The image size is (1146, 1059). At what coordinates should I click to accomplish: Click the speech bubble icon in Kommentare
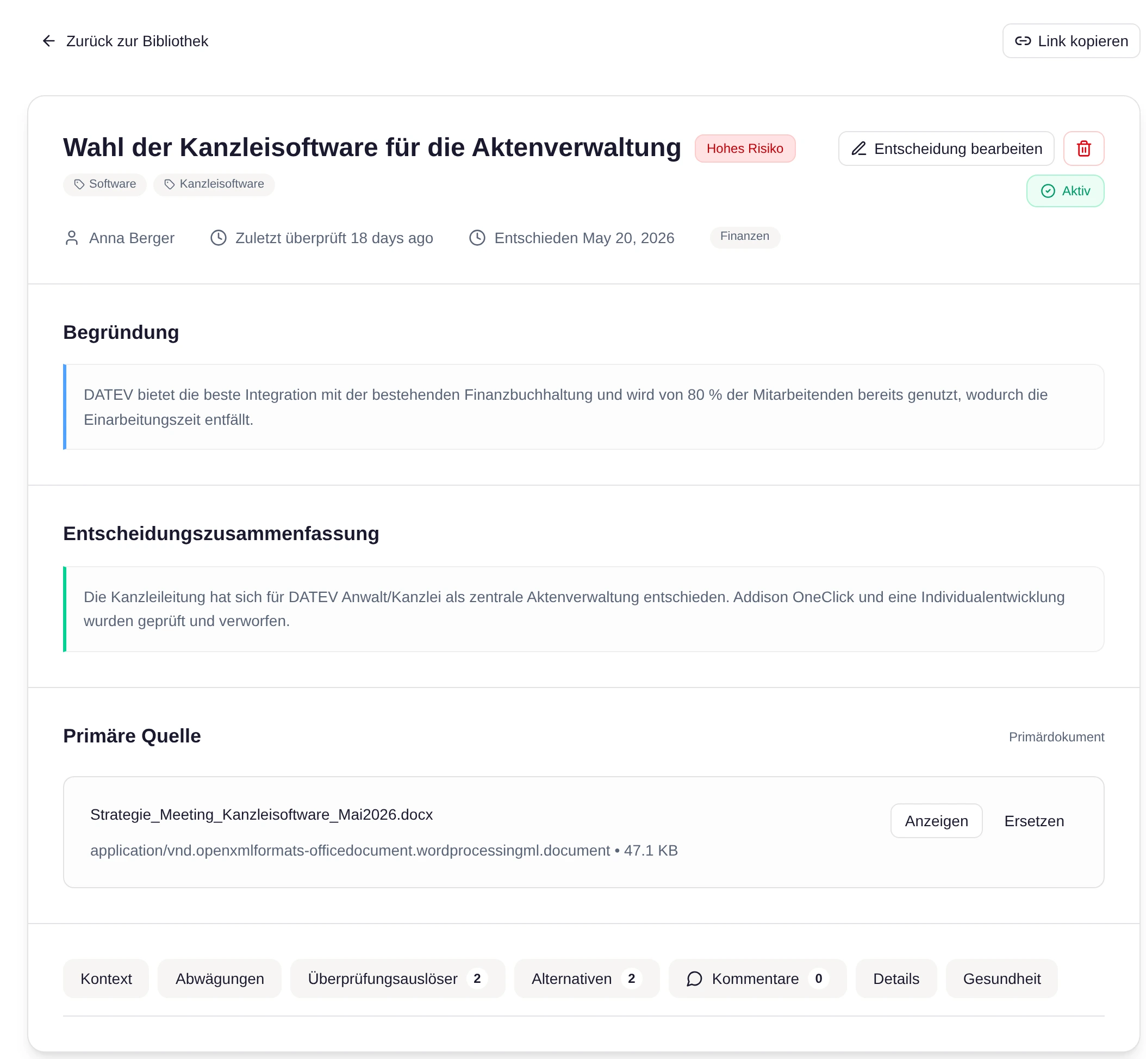point(694,978)
